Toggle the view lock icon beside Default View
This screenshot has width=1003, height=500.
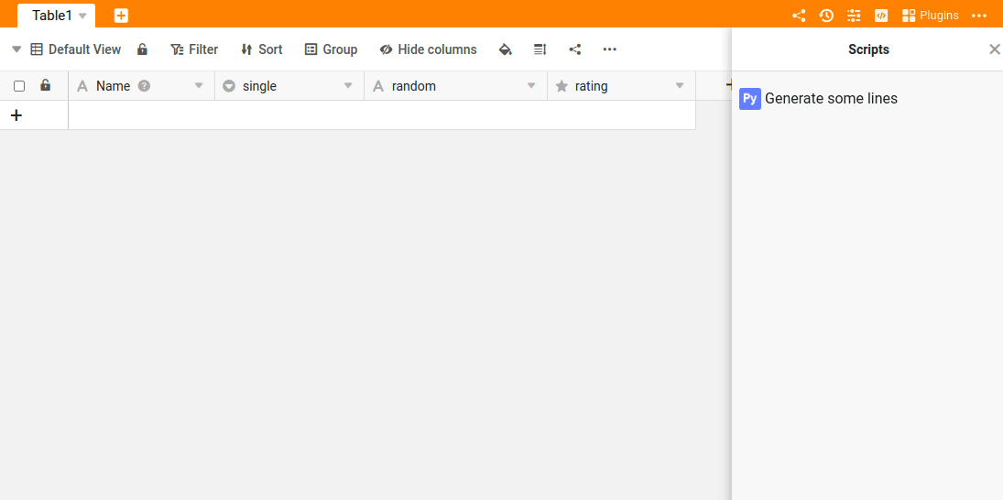142,49
